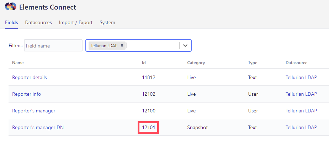The width and height of the screenshot is (329, 150).
Task: Click Tellurian LDAP in Reporter's manager DN row
Action: pos(301,127)
